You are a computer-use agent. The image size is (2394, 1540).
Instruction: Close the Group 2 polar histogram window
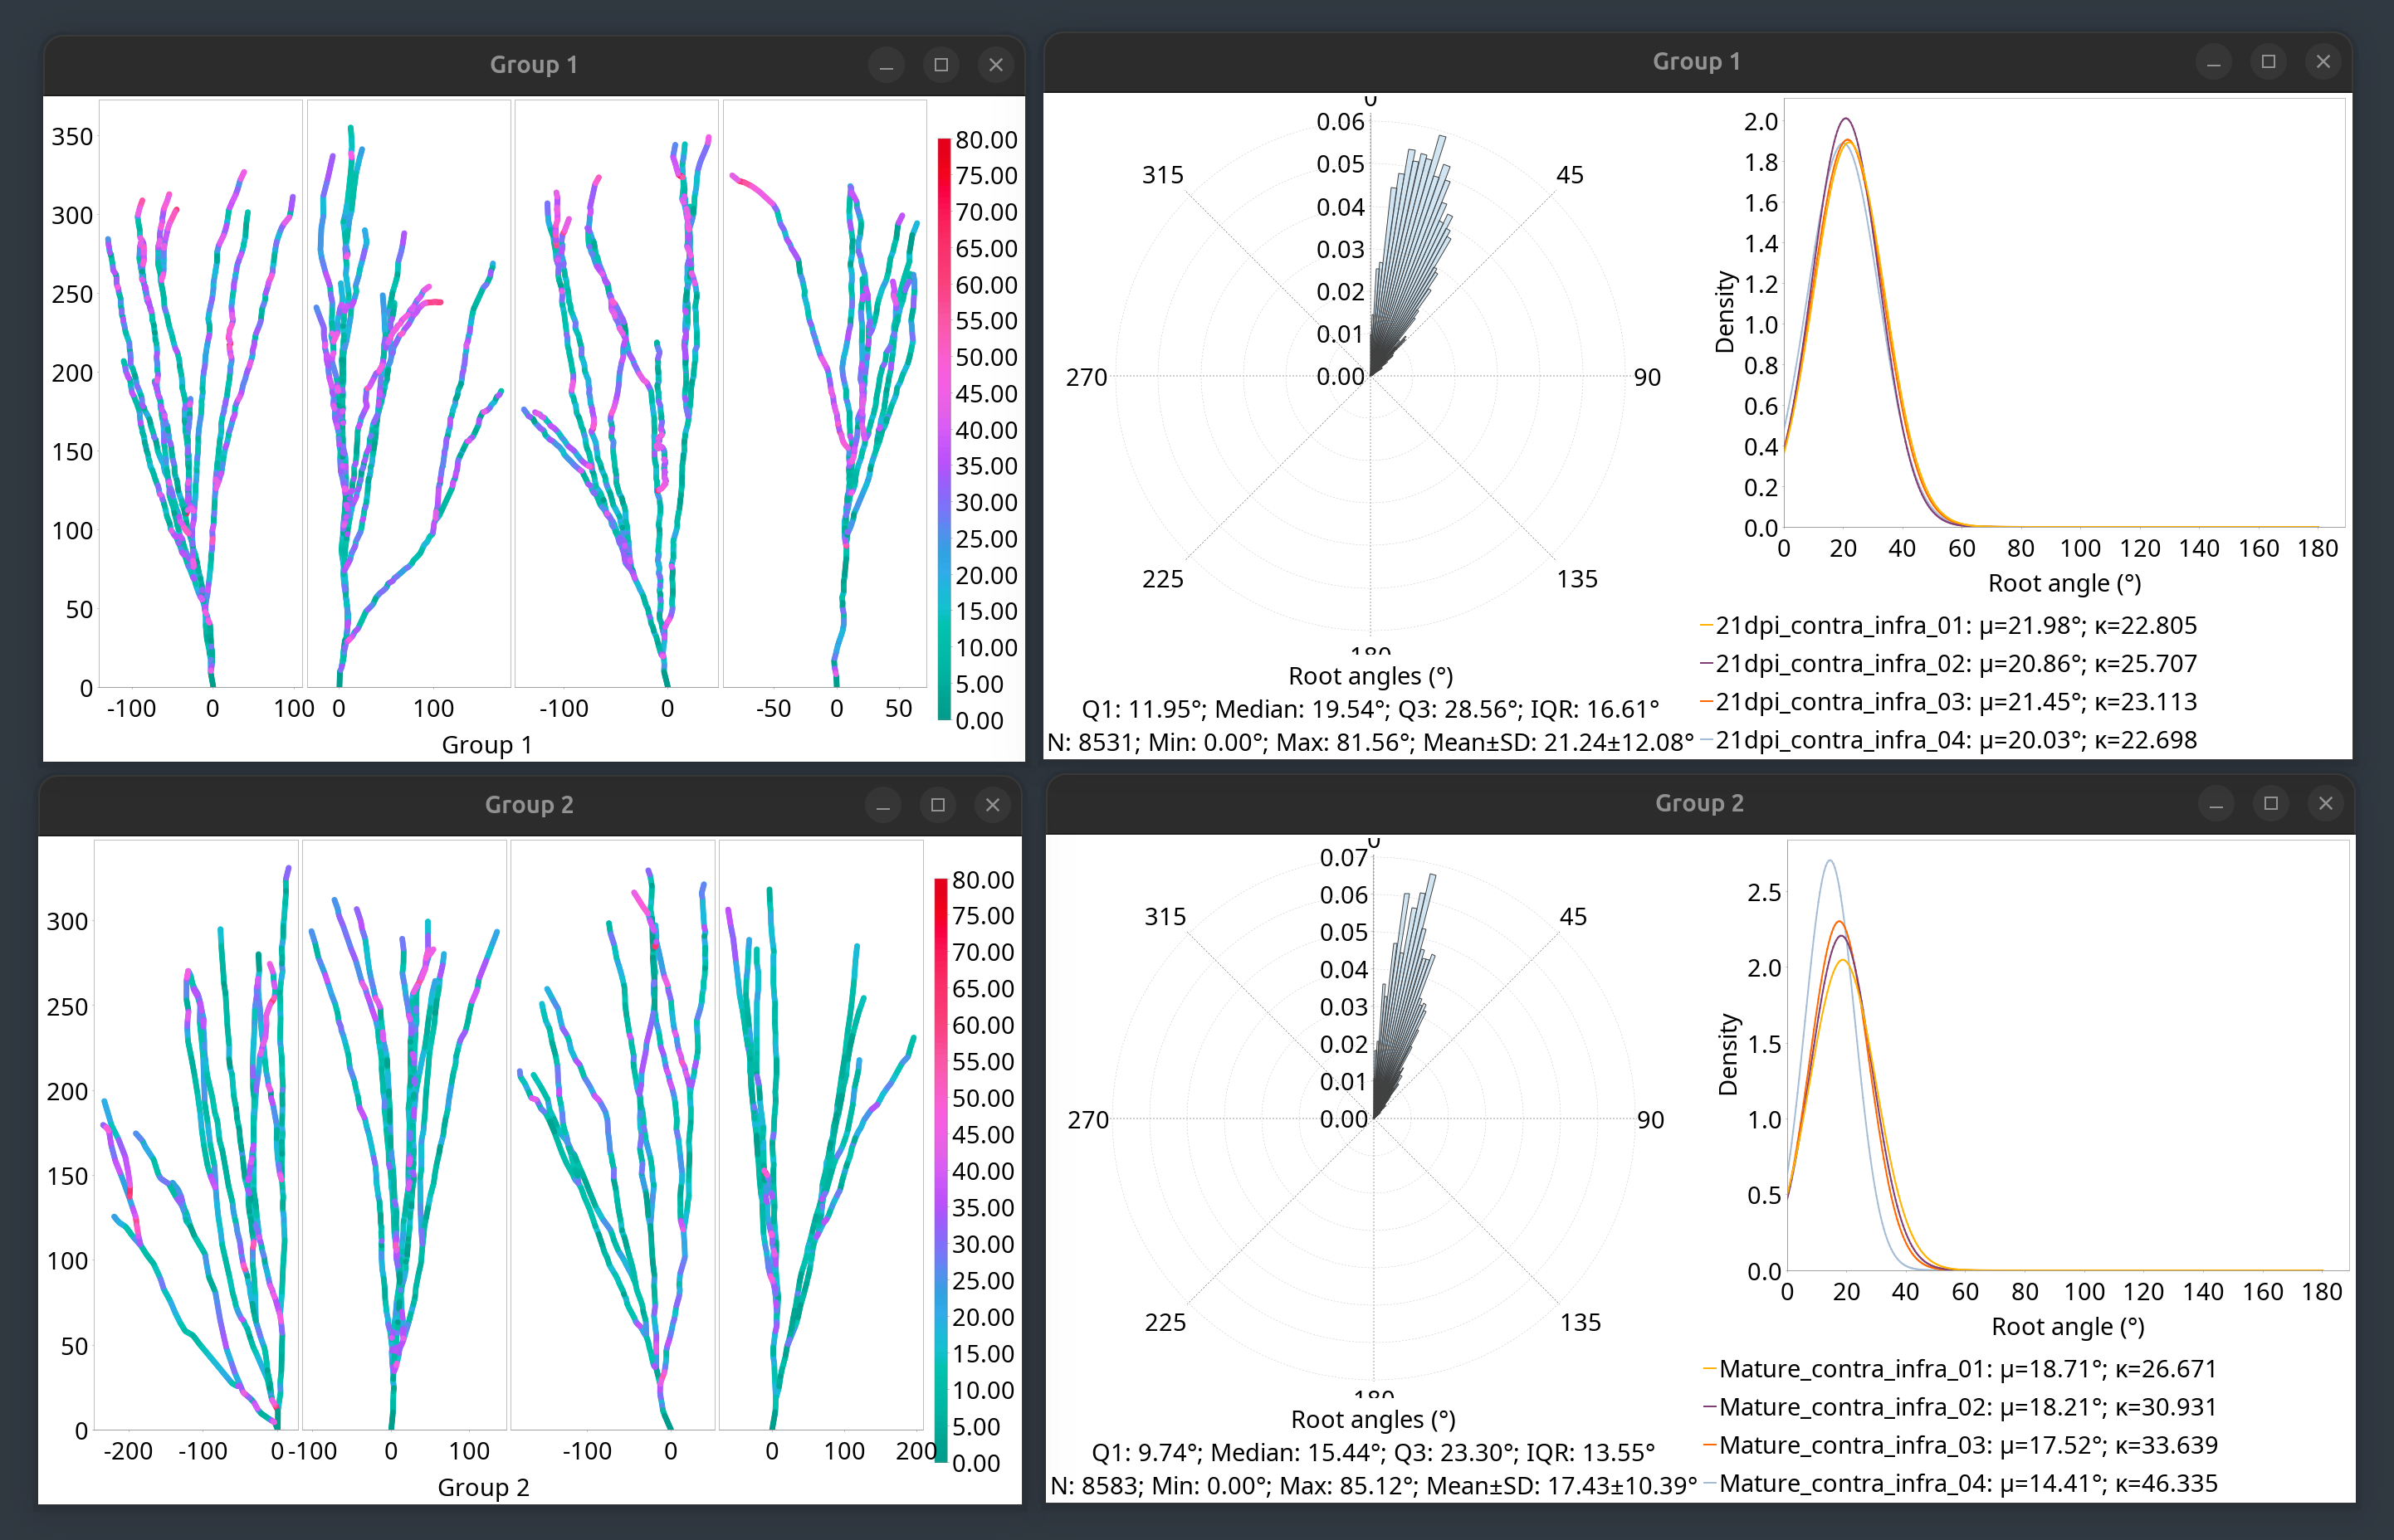[x=2325, y=804]
